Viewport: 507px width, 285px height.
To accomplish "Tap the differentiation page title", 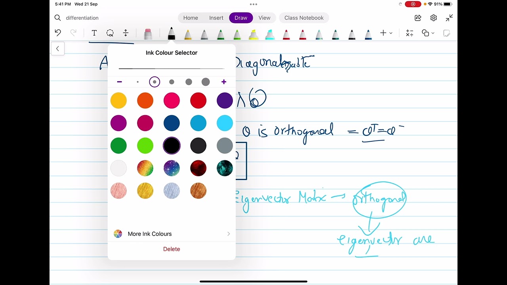I will [x=82, y=18].
